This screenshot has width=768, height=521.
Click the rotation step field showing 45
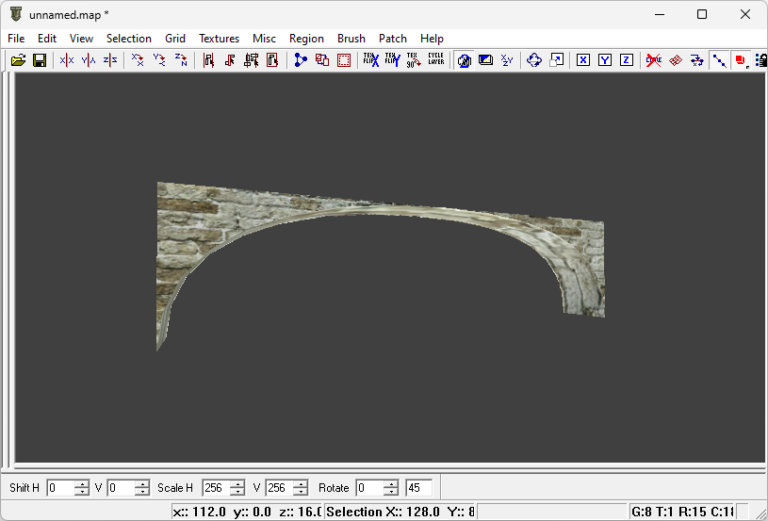click(418, 488)
